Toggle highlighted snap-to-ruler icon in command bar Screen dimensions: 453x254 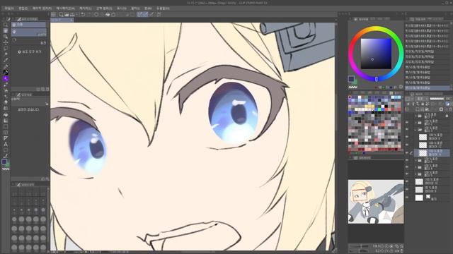click(140, 14)
